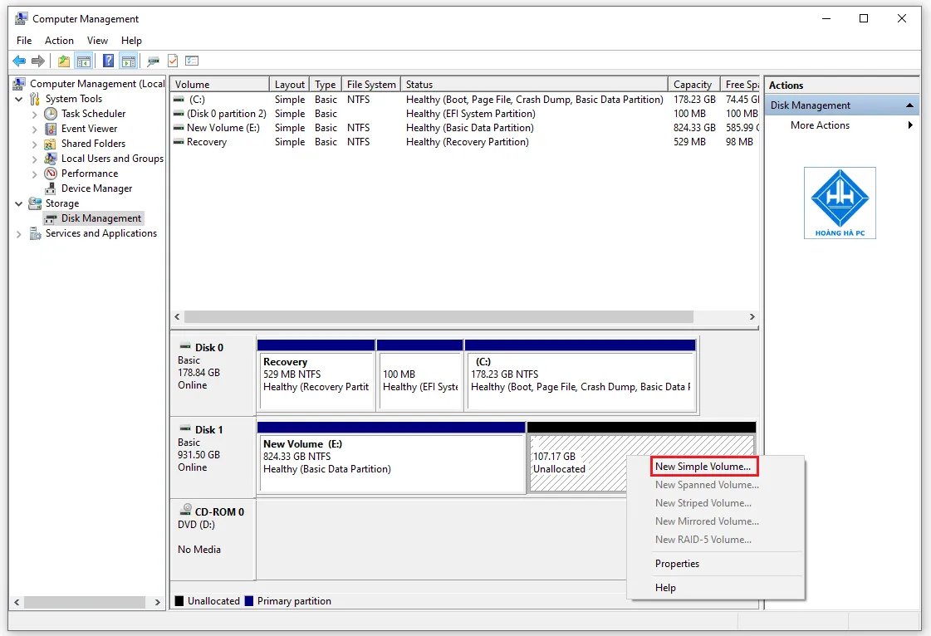This screenshot has width=931, height=636.
Task: Click the volume list horizontal scrollbar
Action: [439, 316]
